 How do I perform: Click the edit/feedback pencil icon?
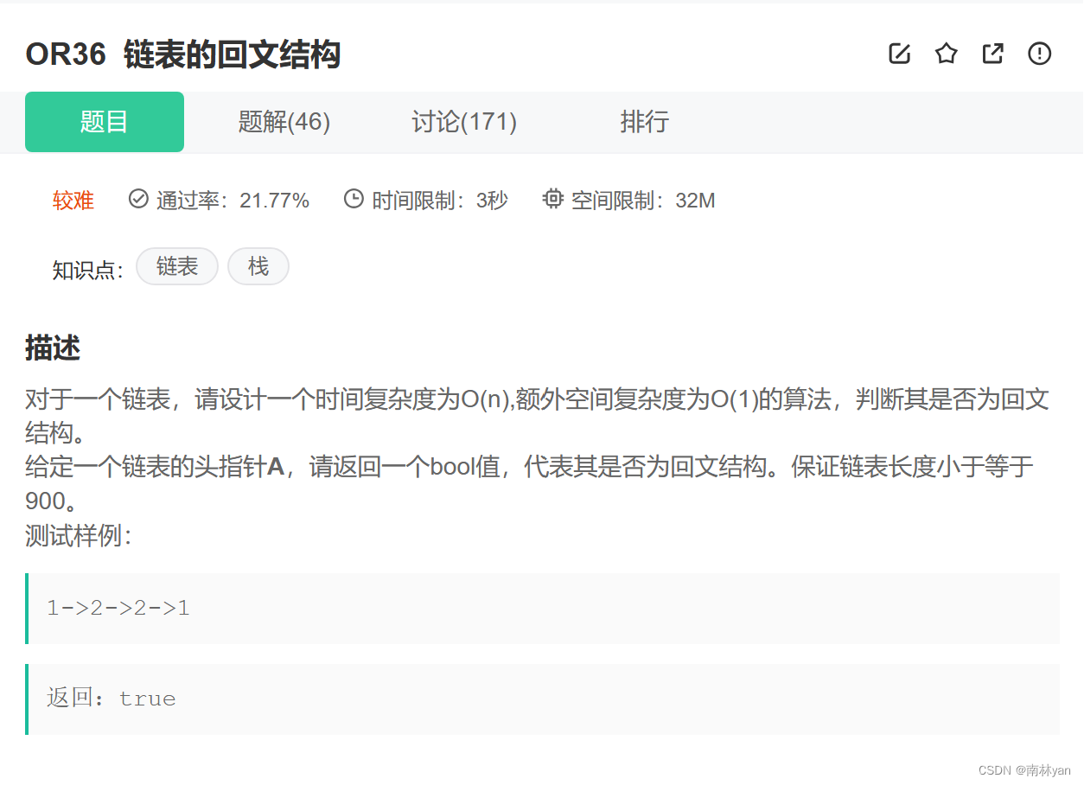[899, 53]
